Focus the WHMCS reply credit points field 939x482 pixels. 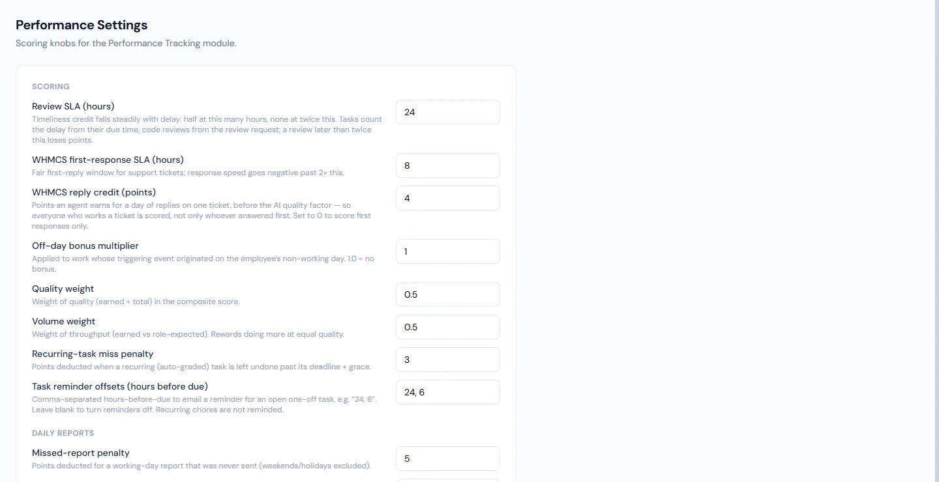click(448, 198)
